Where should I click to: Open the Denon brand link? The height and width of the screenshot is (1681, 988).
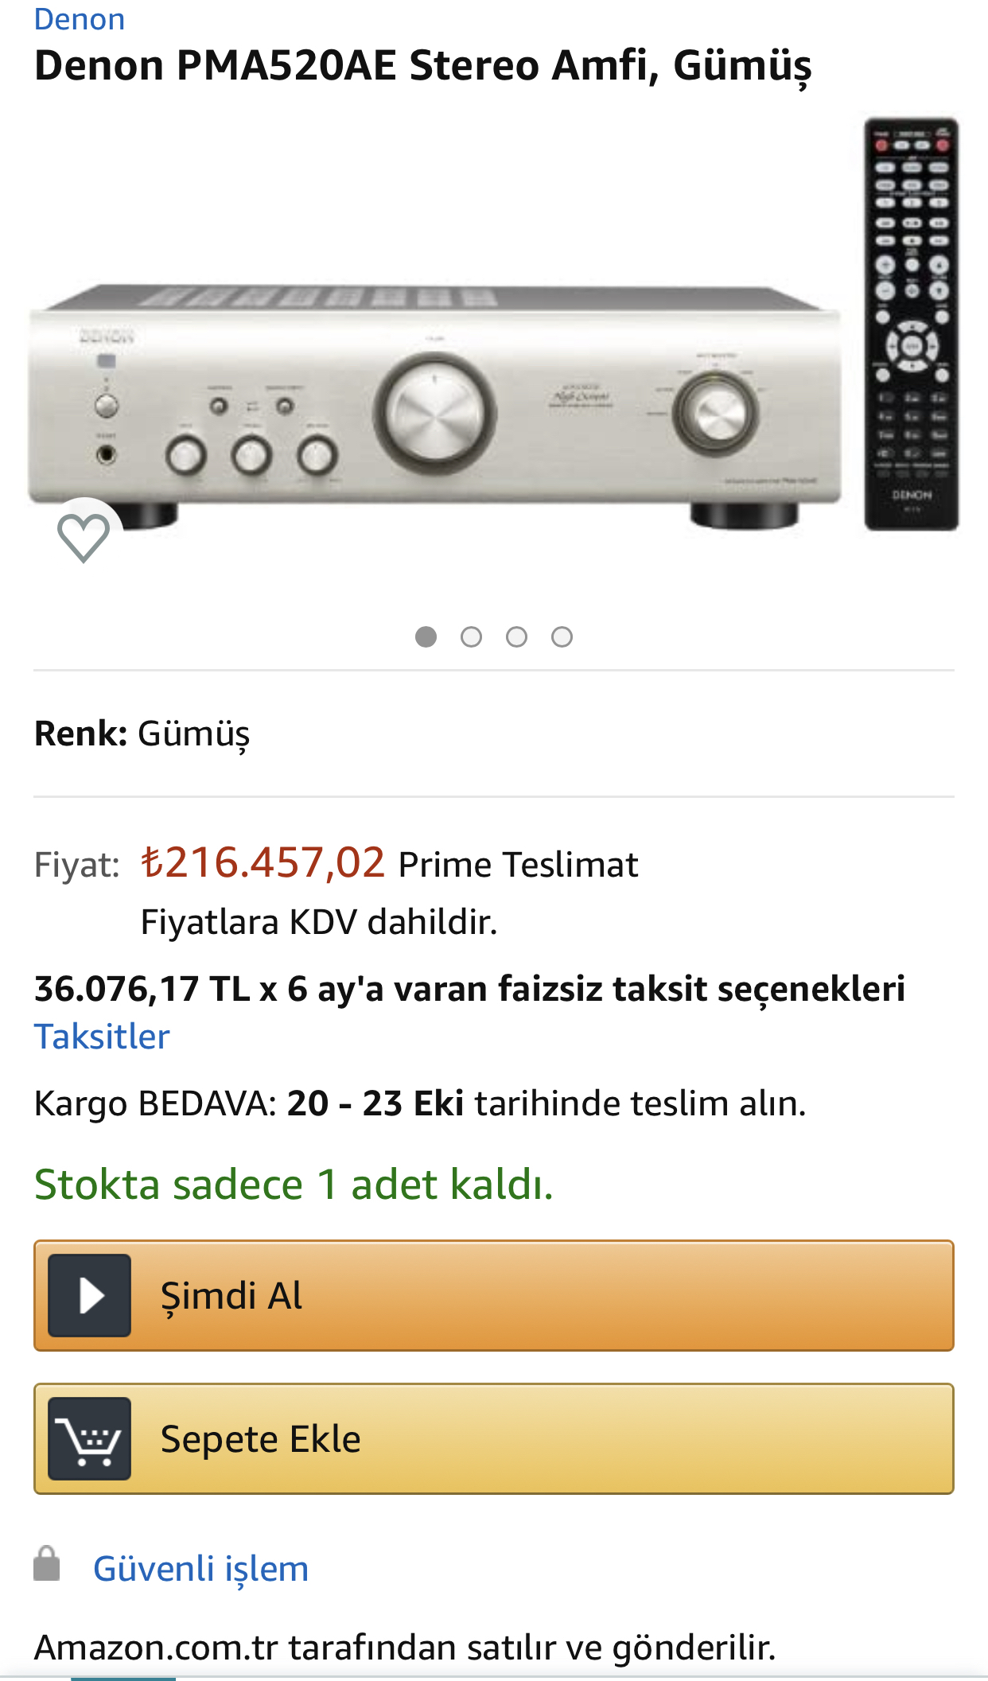(80, 18)
